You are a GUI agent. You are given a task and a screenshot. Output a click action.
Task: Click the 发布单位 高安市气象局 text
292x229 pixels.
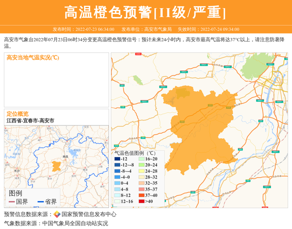coord(146,29)
